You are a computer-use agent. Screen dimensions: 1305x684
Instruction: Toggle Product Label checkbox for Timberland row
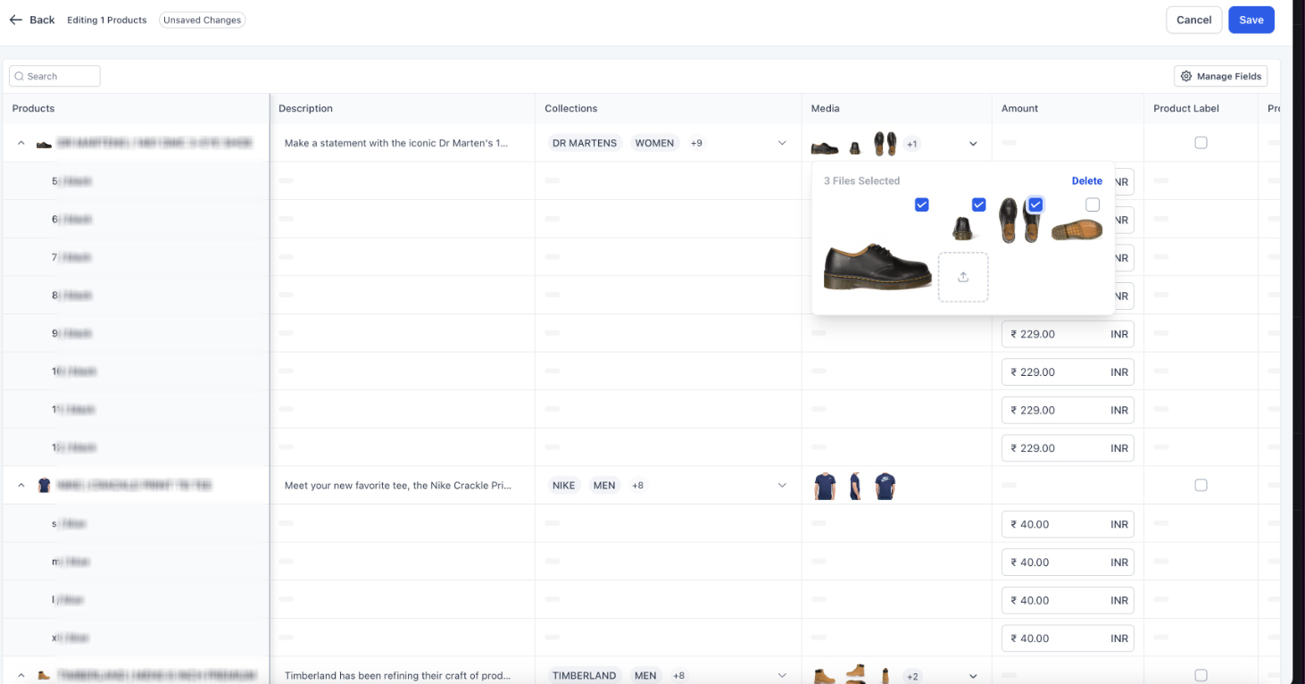click(x=1201, y=675)
